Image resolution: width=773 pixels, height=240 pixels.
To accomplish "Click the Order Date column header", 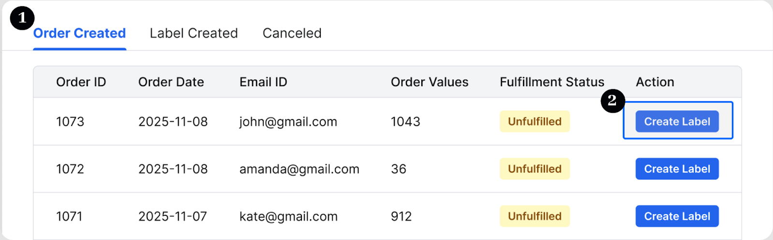I will tap(171, 82).
